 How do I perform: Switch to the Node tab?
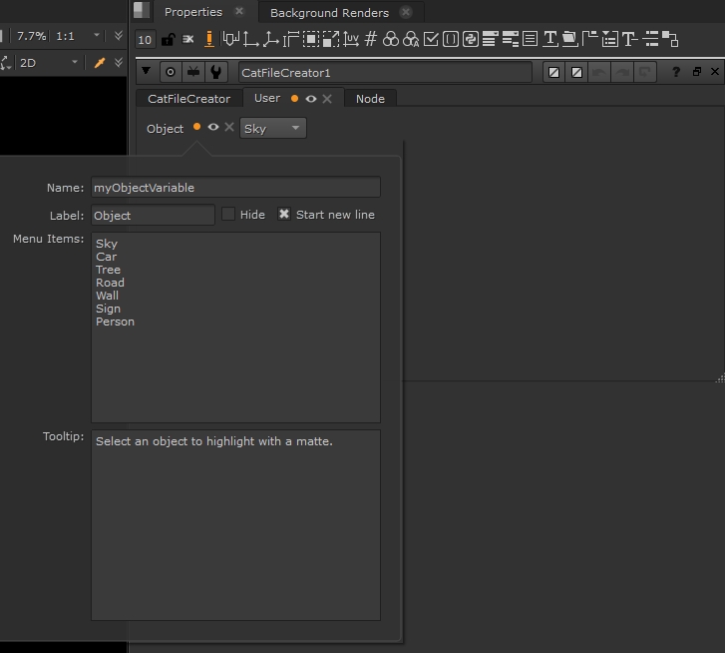(370, 98)
